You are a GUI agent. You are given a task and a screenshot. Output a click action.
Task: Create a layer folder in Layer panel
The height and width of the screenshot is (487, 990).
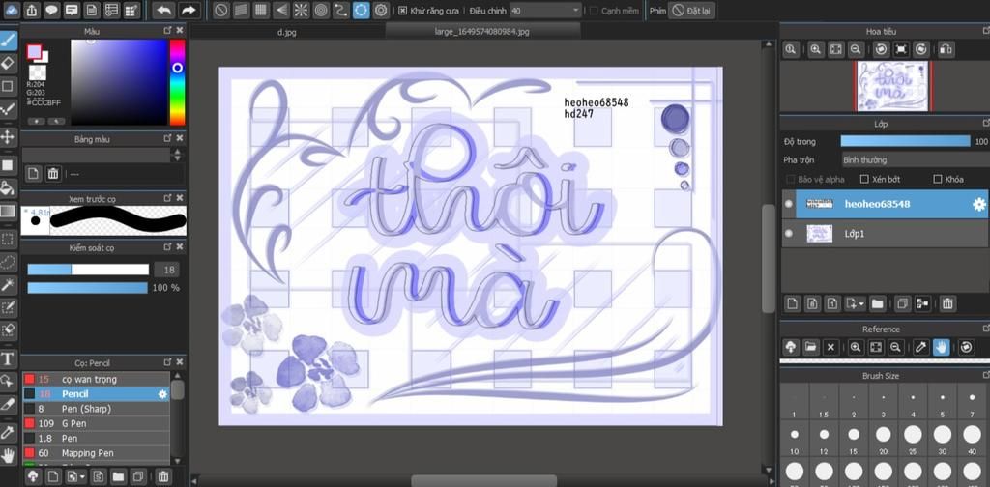pyautogui.click(x=877, y=303)
